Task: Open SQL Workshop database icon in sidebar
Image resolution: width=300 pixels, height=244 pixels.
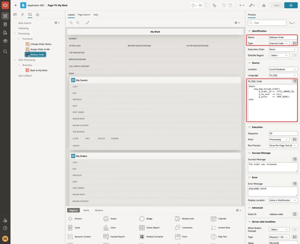Action: tap(5, 24)
